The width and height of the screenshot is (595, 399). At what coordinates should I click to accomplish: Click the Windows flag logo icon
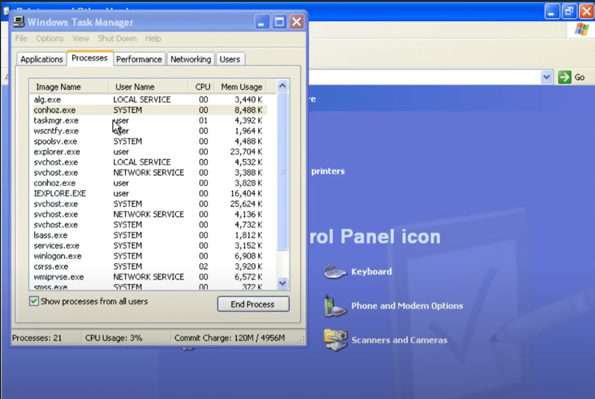pos(582,29)
